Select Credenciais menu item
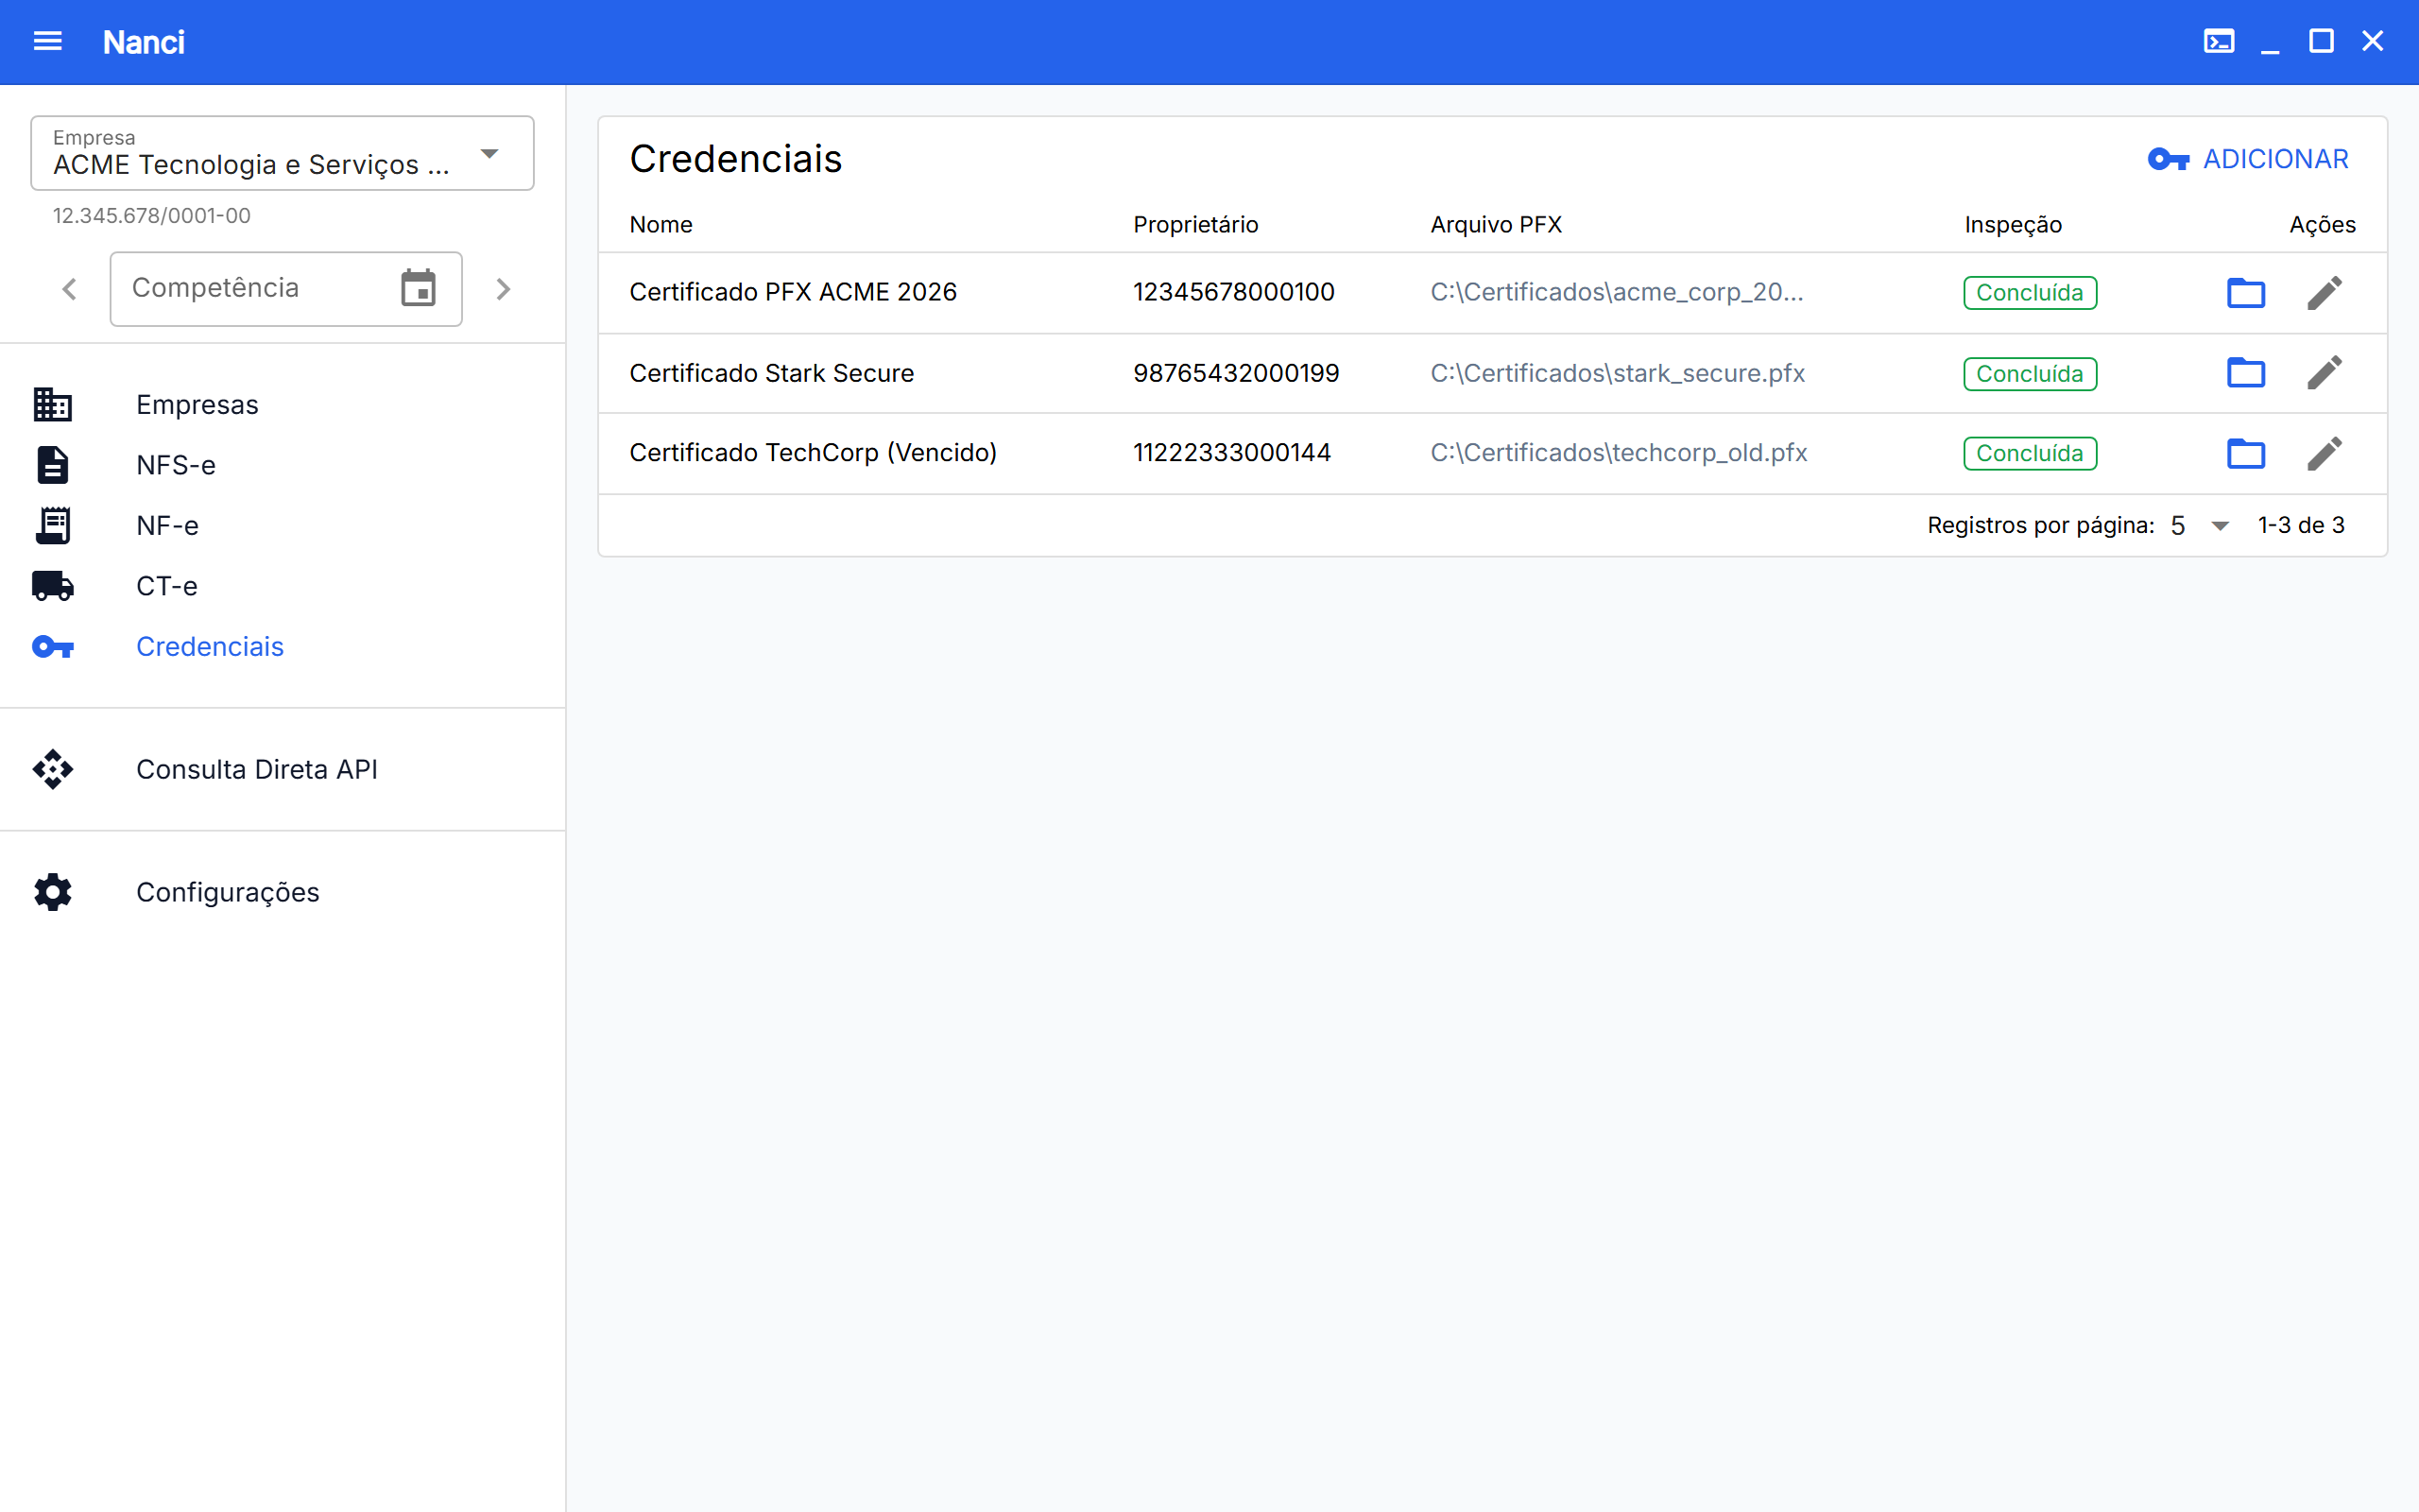Viewport: 2419px width, 1512px height. pyautogui.click(x=282, y=647)
